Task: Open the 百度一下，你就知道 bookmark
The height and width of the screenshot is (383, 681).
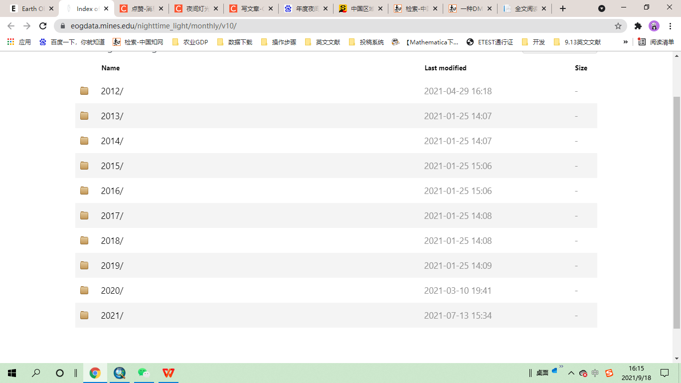Action: (x=72, y=42)
